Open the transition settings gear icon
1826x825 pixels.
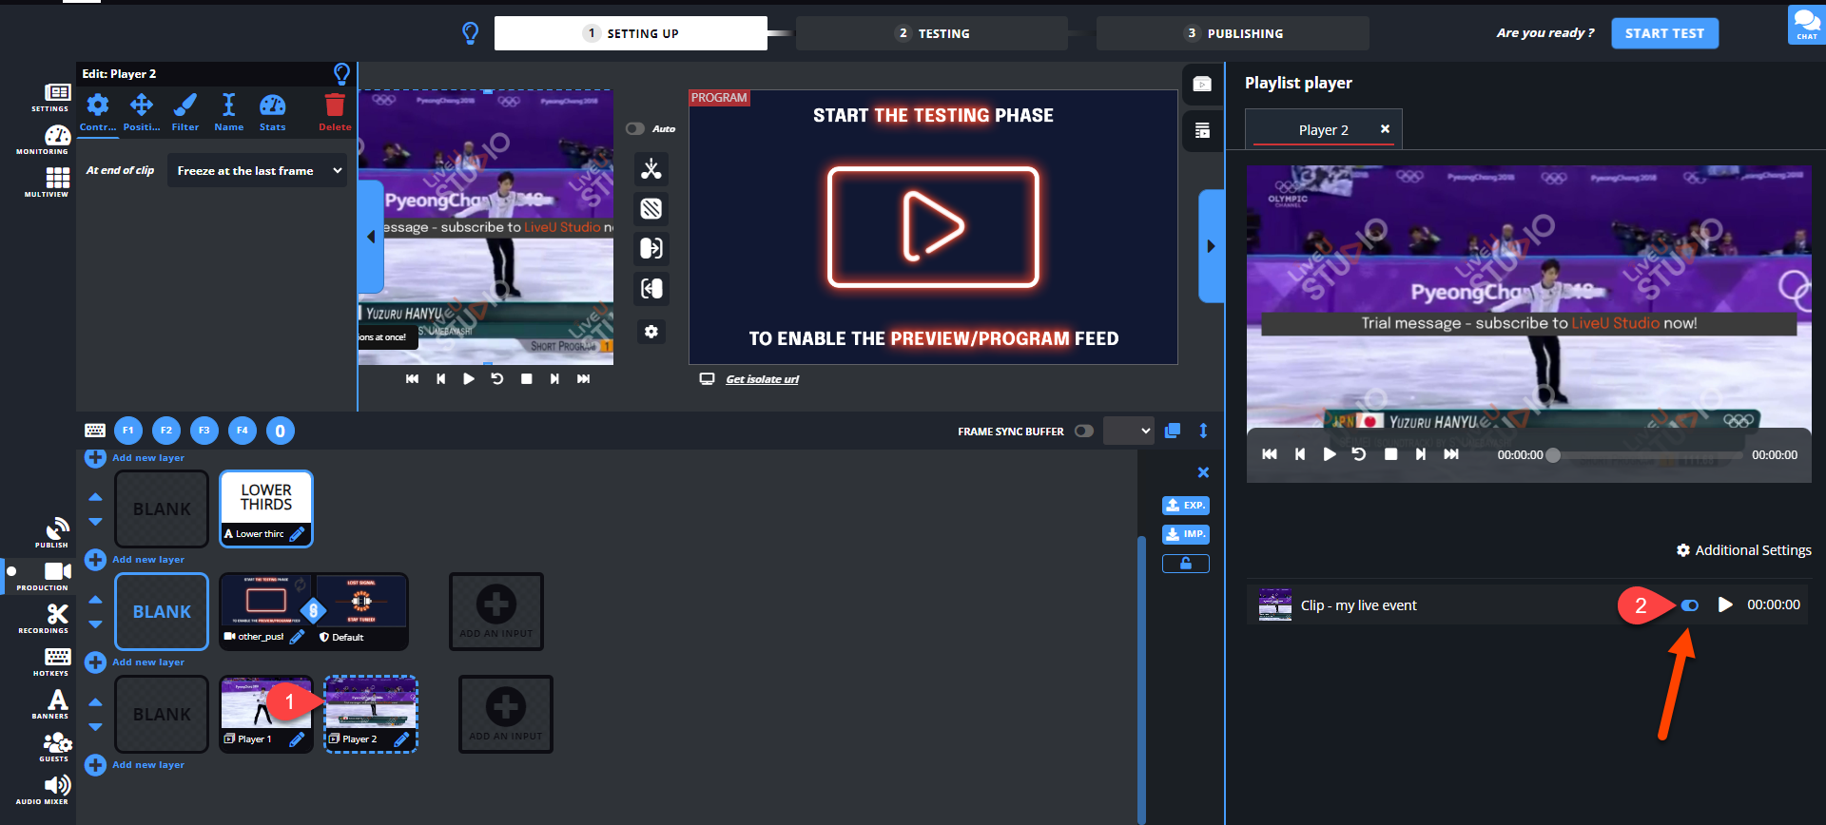click(x=651, y=332)
